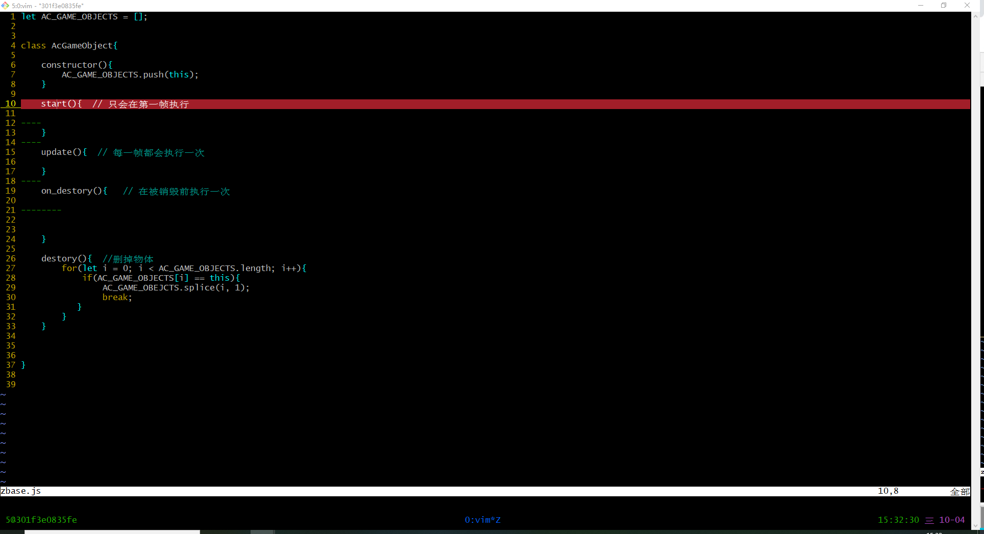Select the 0:vim*Z tmux window tab
This screenshot has width=984, height=534.
(x=482, y=520)
